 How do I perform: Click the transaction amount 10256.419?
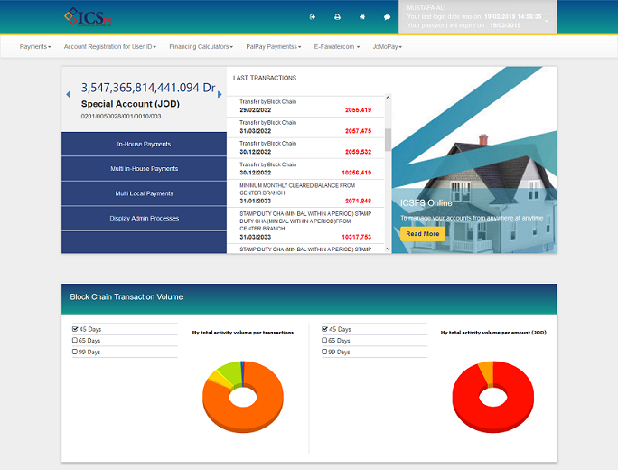click(356, 173)
